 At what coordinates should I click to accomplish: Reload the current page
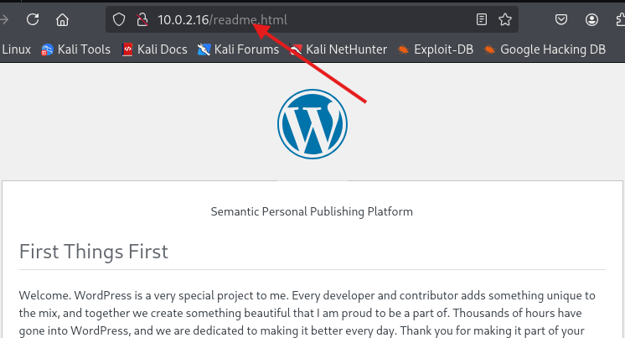[33, 18]
